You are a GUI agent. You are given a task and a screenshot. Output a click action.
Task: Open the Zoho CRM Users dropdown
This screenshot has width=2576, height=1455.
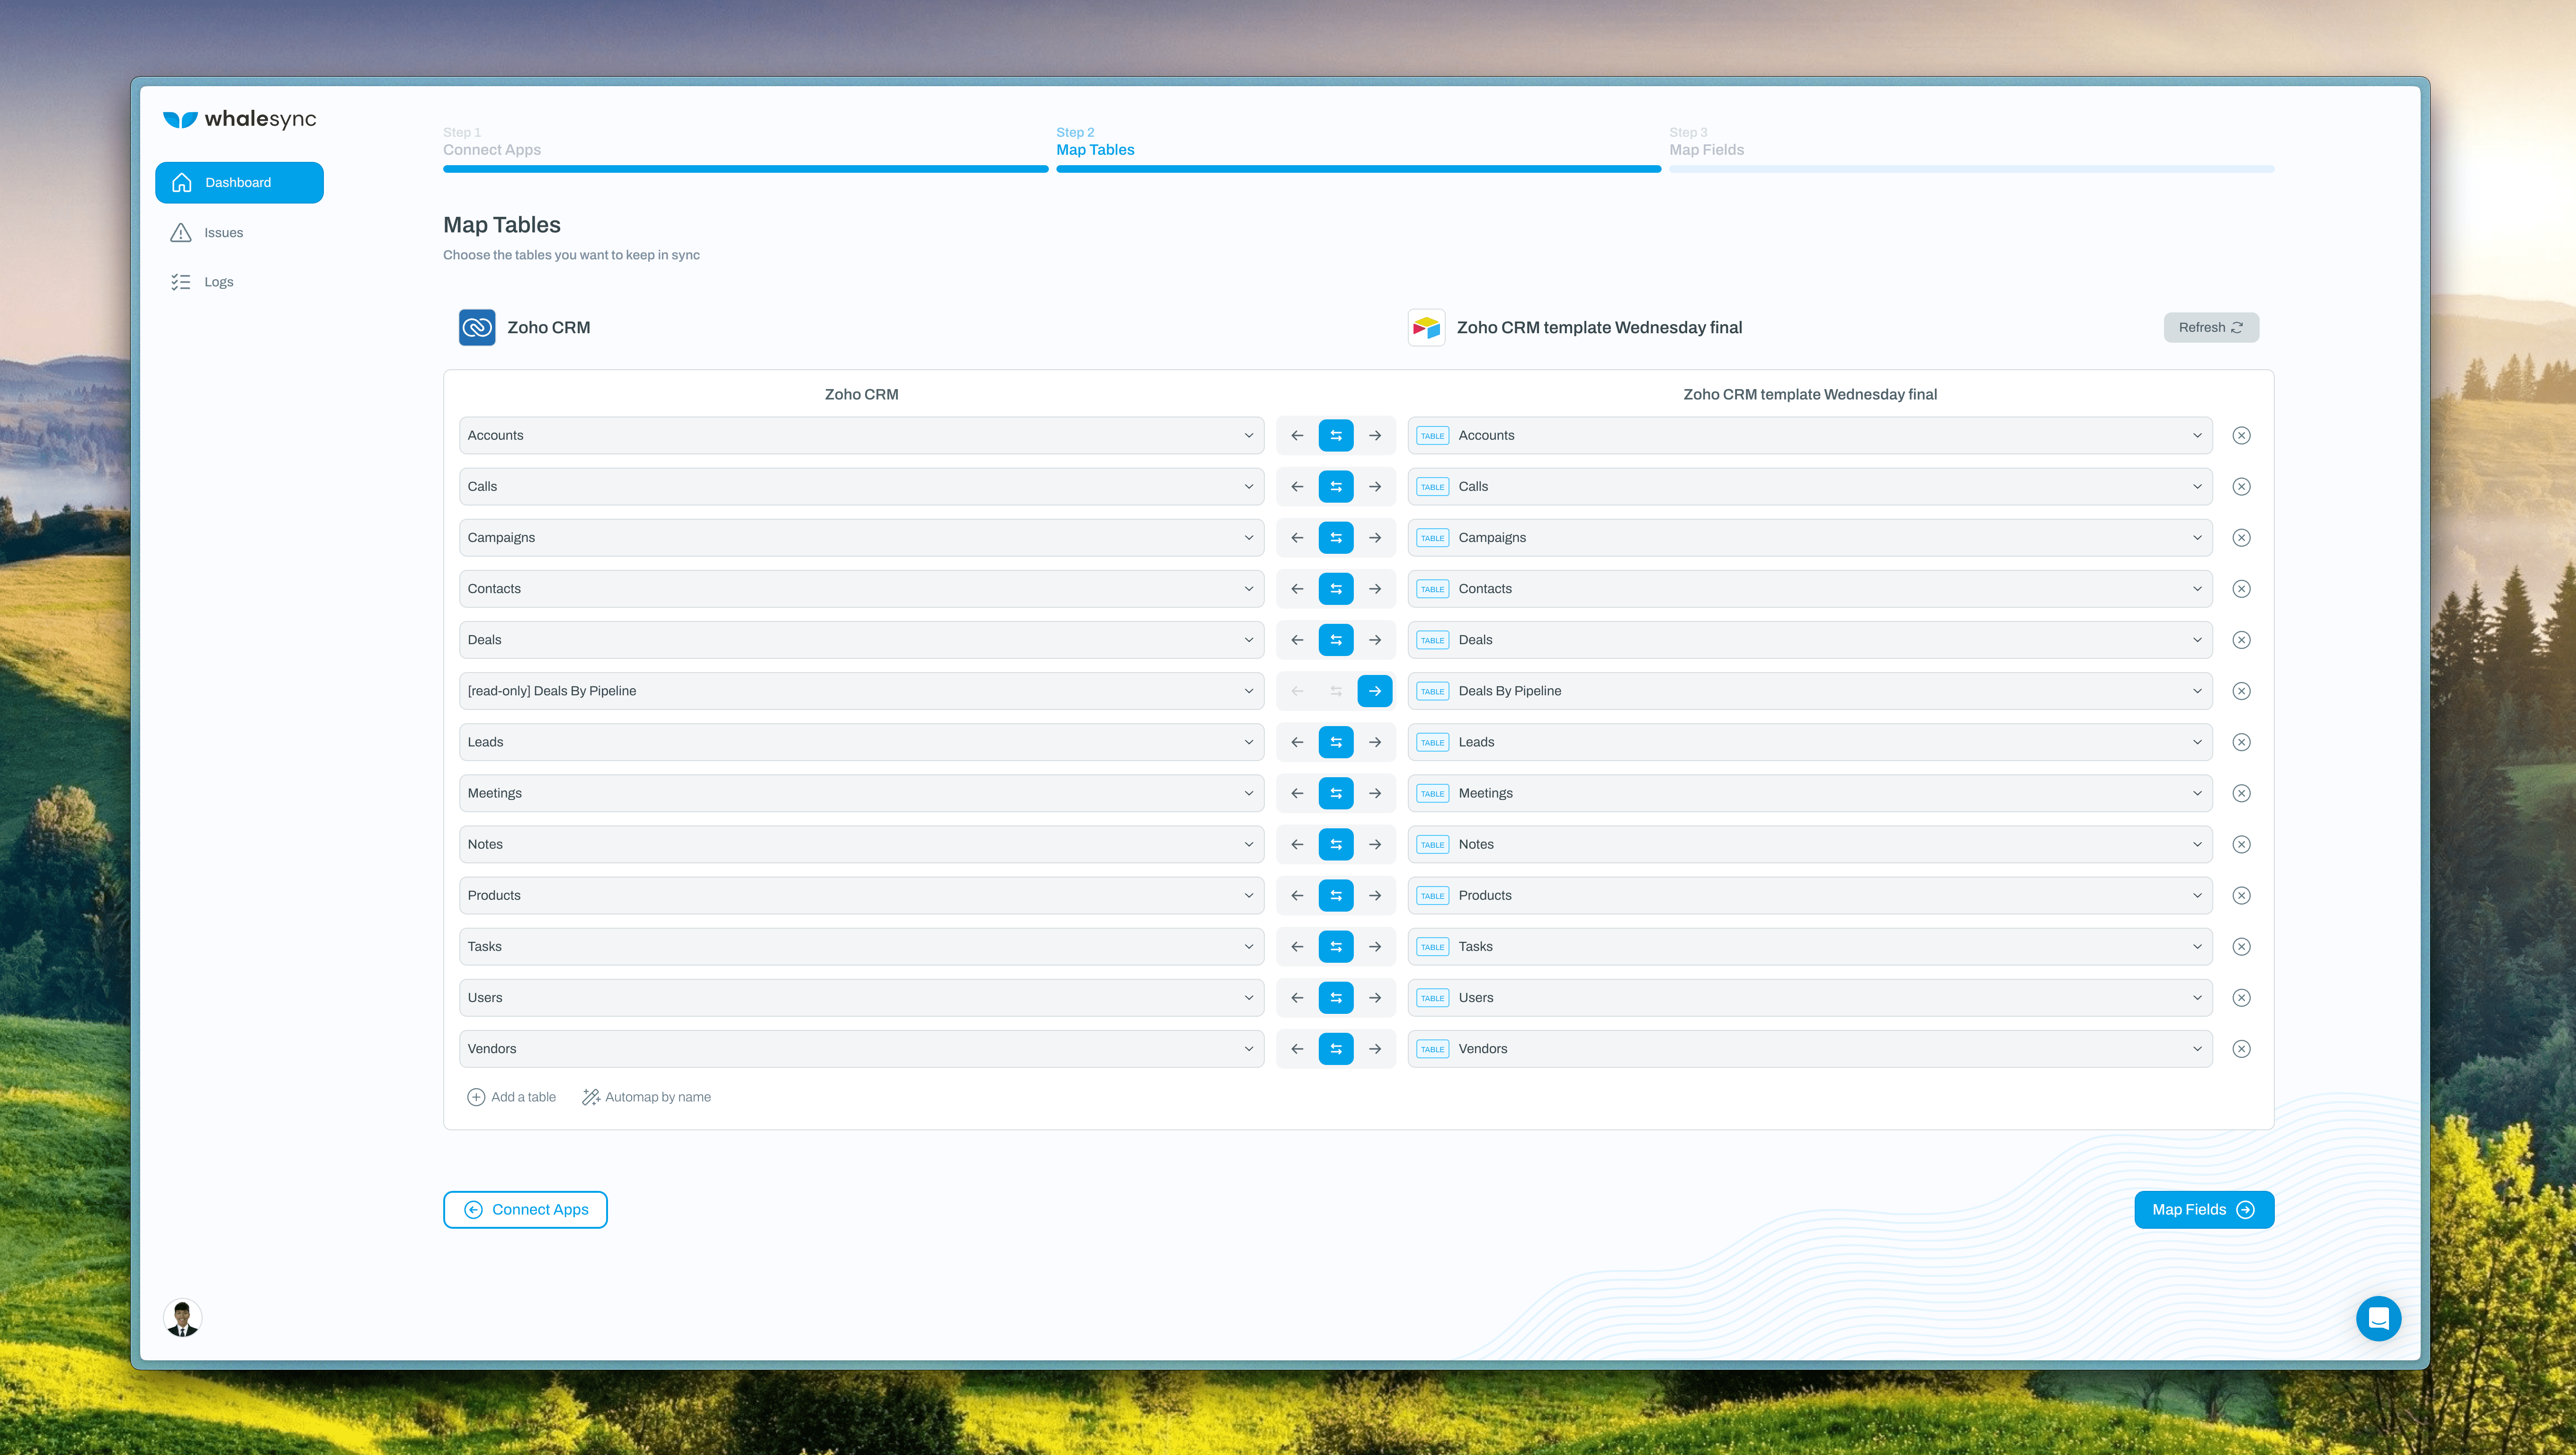click(861, 997)
